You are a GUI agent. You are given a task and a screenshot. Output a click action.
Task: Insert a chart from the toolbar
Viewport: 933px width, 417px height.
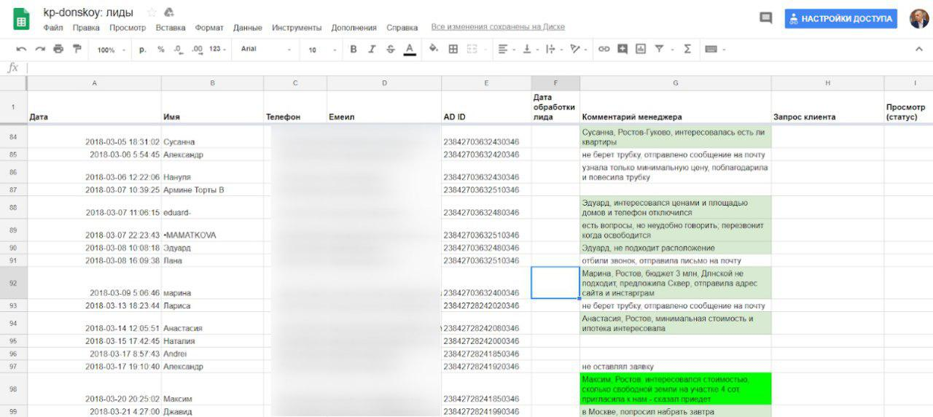point(641,49)
